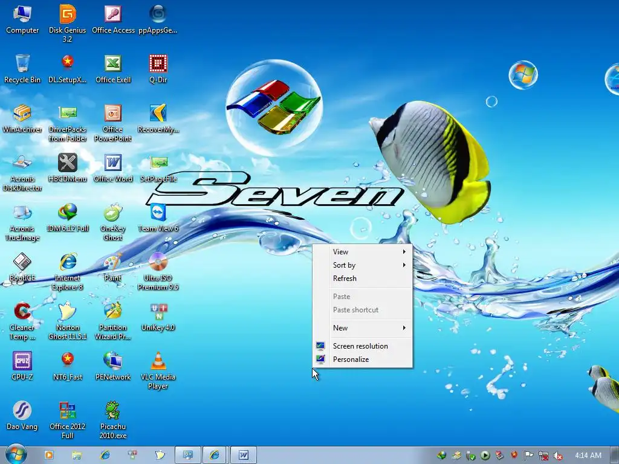Open the Recycle Bin
The height and width of the screenshot is (464, 619).
pos(22,69)
